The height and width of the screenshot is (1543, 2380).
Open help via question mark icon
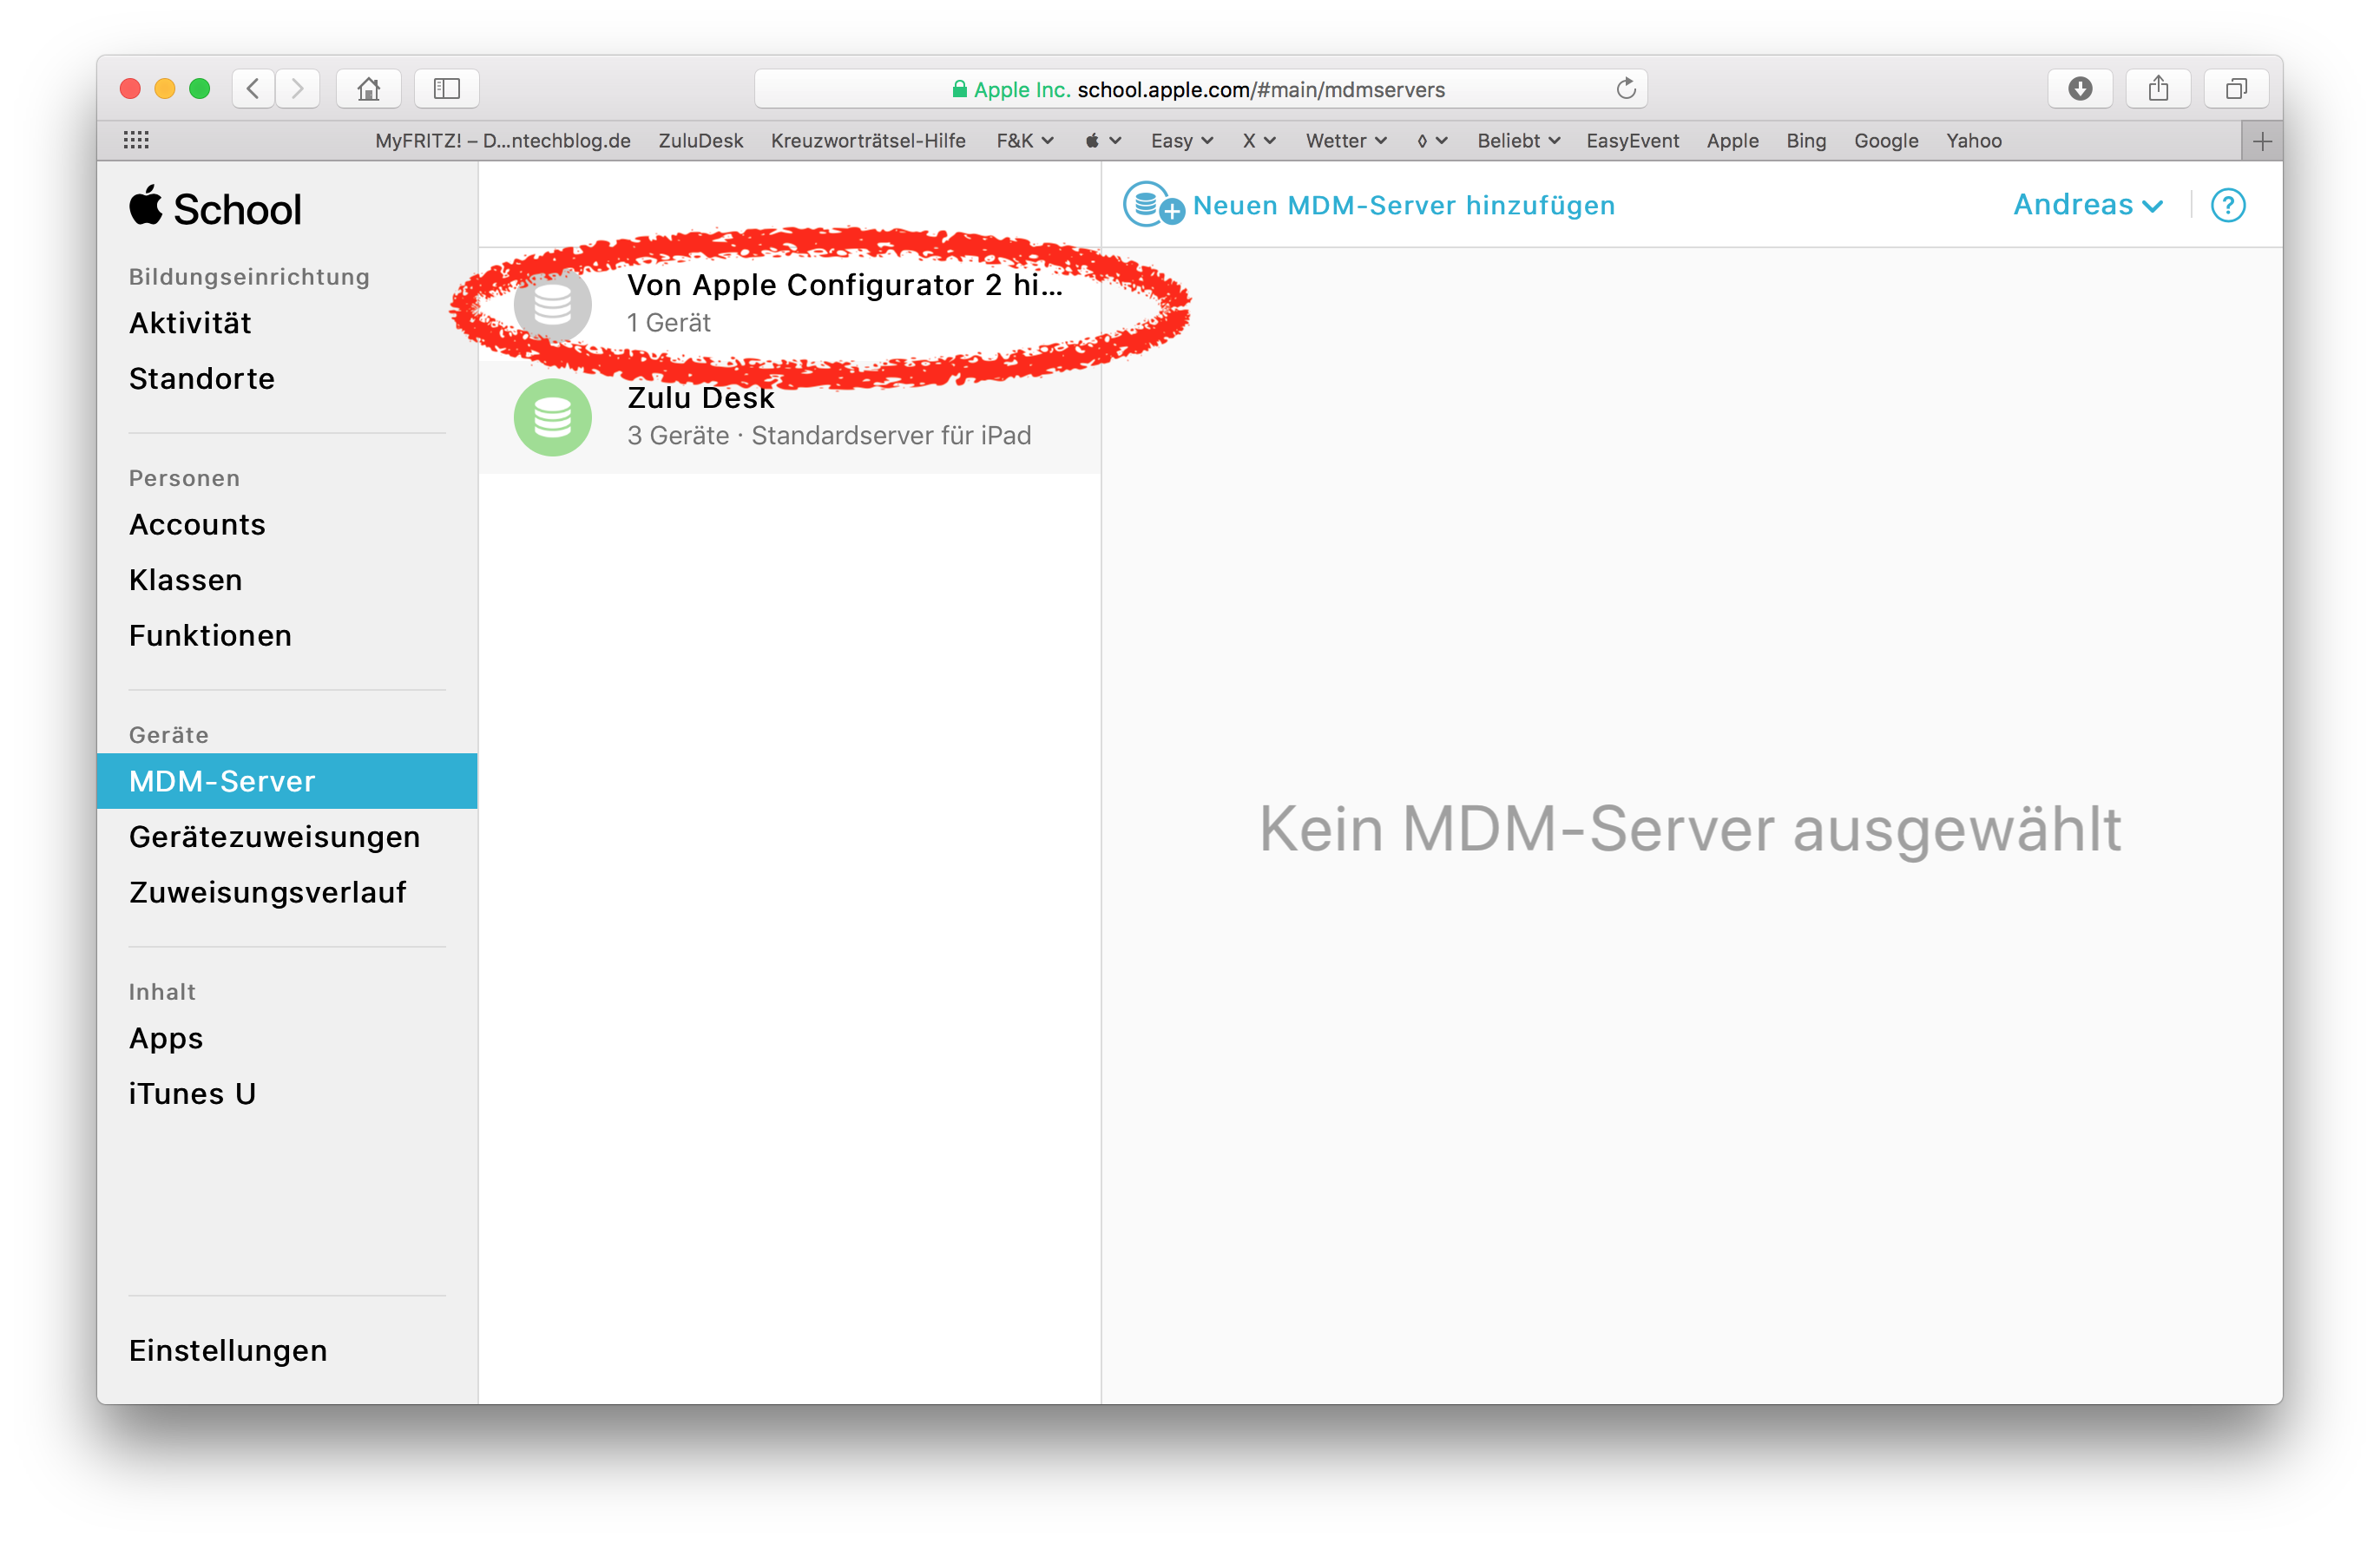[2227, 205]
